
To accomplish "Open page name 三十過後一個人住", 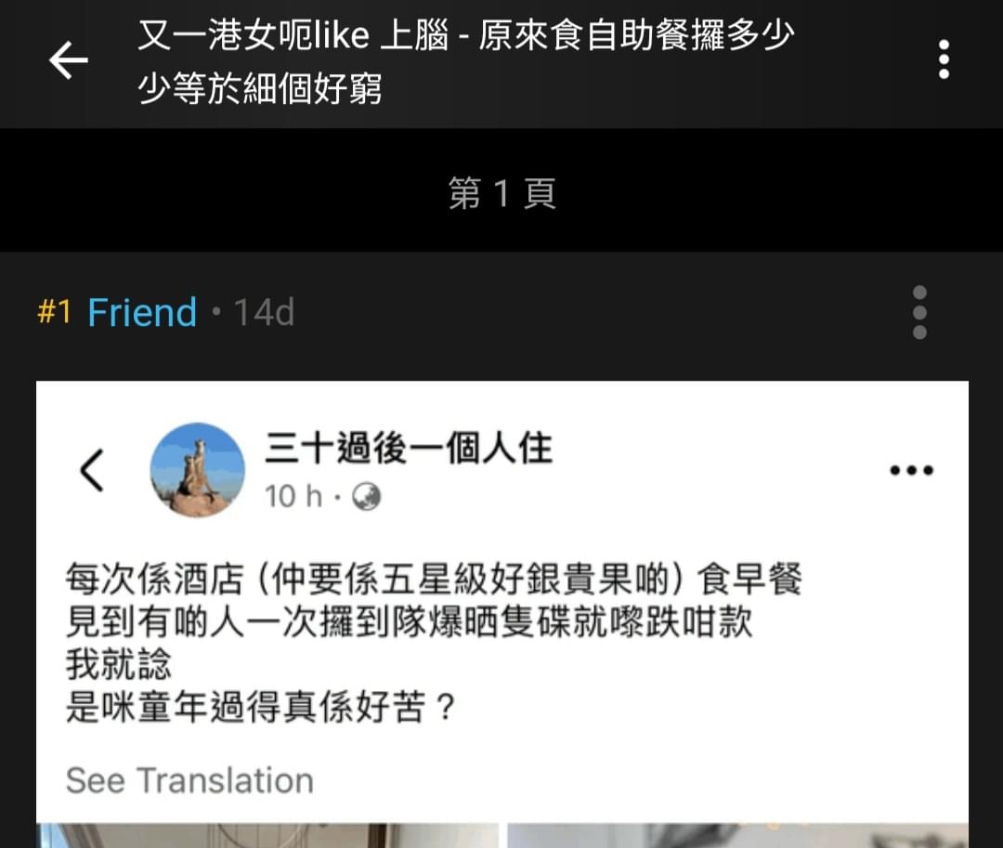I will click(409, 448).
